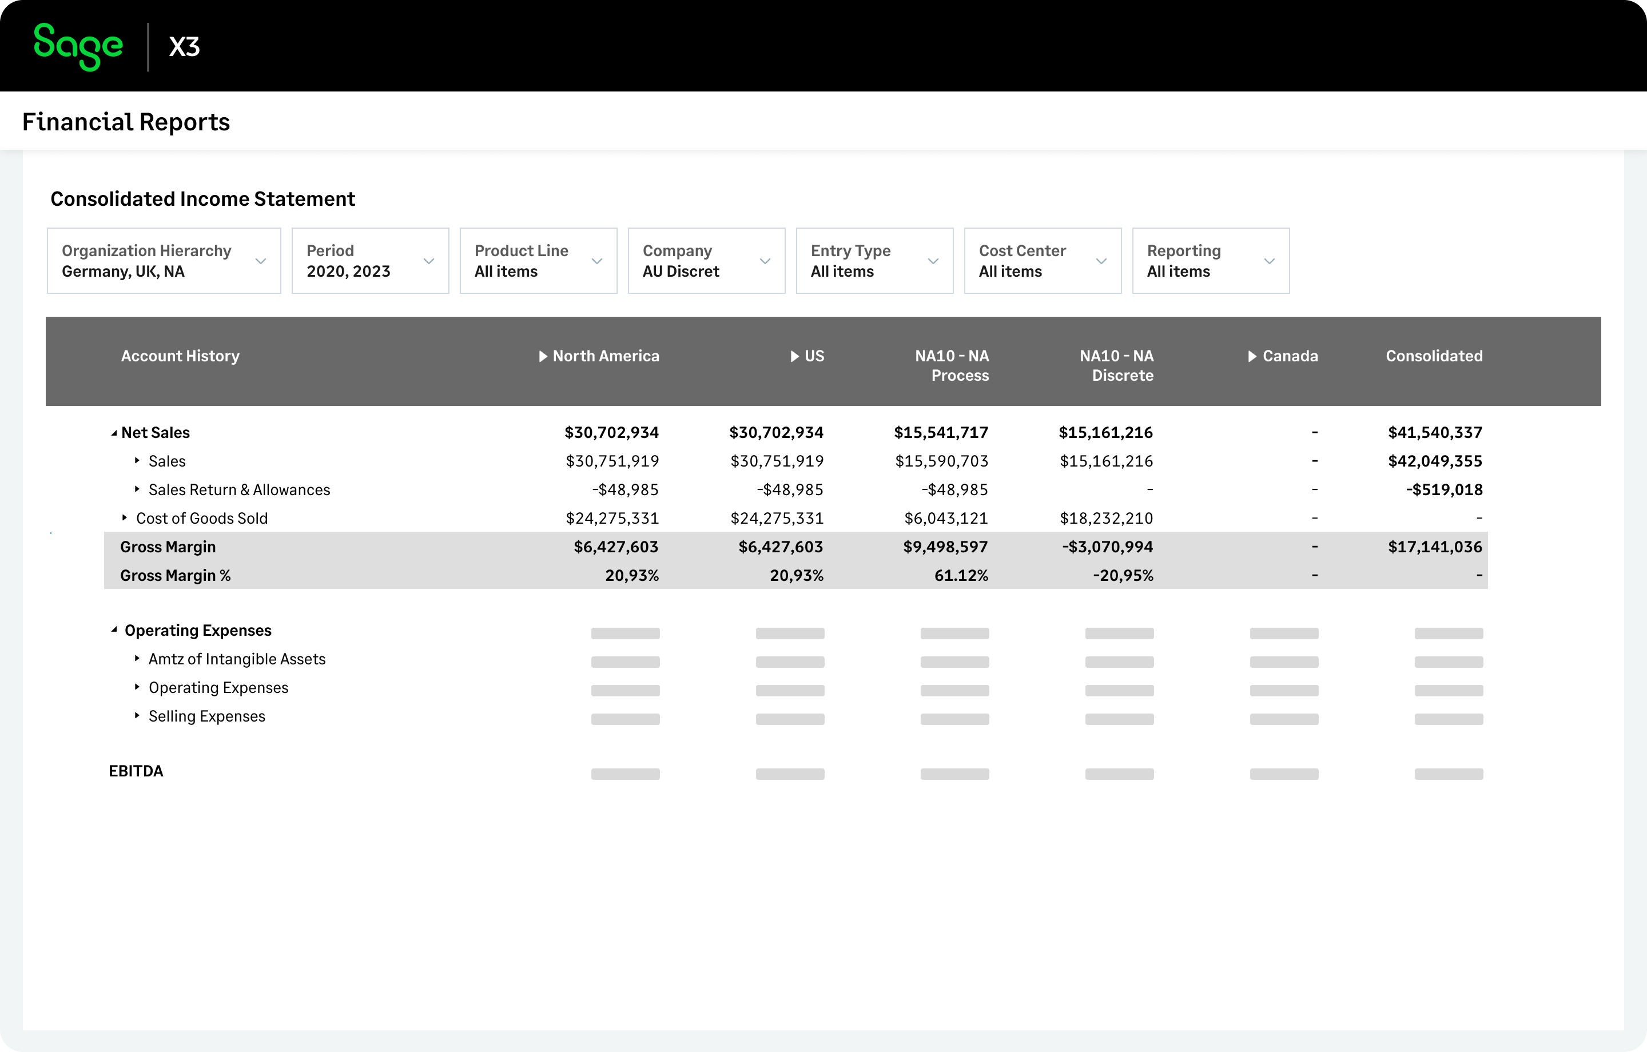This screenshot has width=1647, height=1052.
Task: Open the Product Line filter dropdown
Action: coord(538,261)
